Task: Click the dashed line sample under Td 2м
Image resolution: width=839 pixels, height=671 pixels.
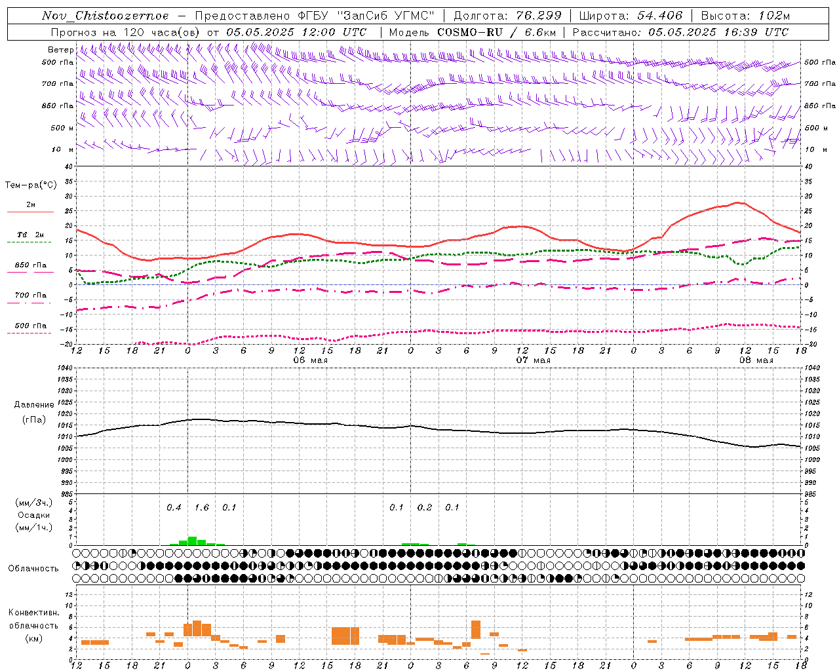Action: [29, 242]
